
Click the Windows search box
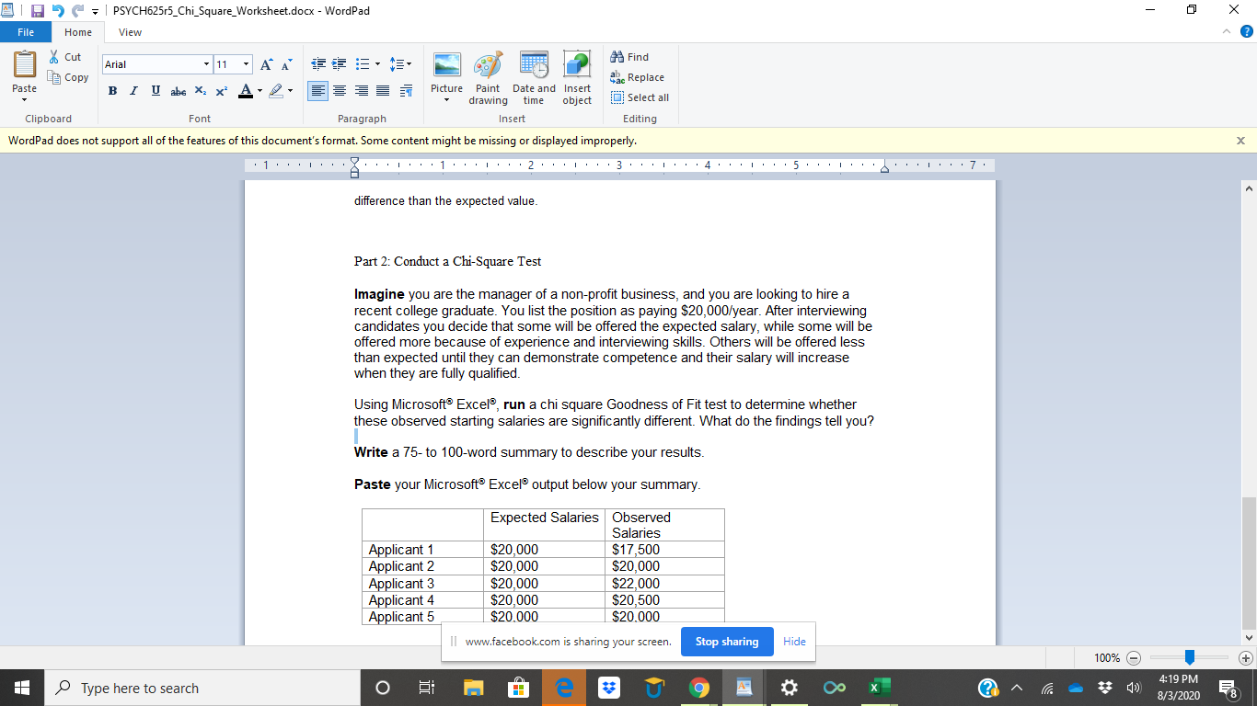pos(202,688)
